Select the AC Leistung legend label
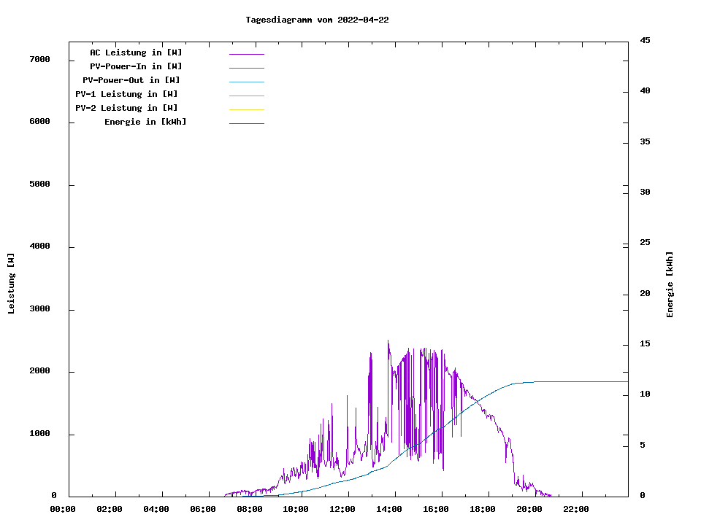The height and width of the screenshot is (525, 701). 136,52
